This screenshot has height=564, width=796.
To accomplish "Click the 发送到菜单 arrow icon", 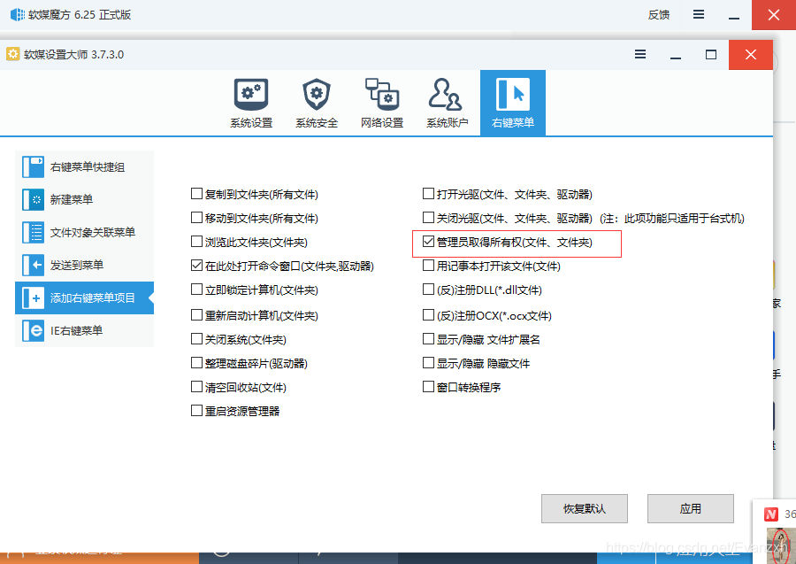I will click(33, 266).
